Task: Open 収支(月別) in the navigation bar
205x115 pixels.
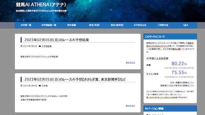Action: tap(94, 25)
